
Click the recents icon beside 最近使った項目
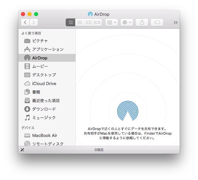(x=27, y=101)
